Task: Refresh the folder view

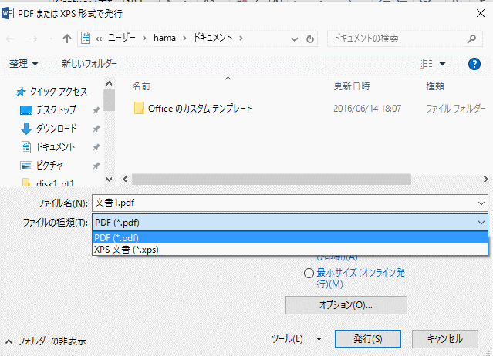Action: coord(310,39)
